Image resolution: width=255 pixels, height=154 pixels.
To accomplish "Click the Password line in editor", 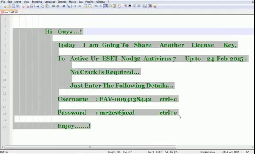I will (117, 113).
